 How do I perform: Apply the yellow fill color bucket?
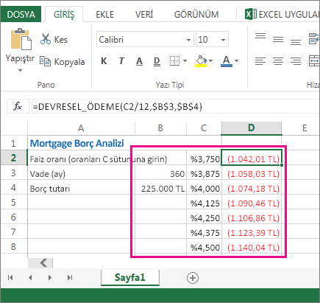tap(201, 61)
